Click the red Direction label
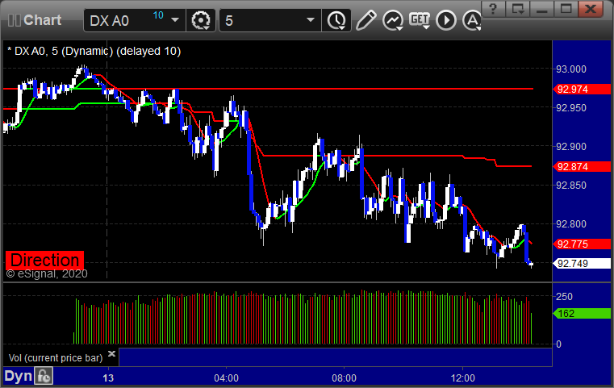Viewport: 614px width, 388px height. point(44,261)
